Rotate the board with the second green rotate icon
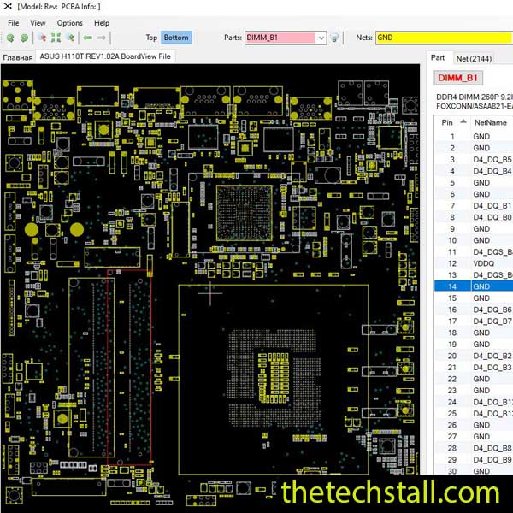 [x=24, y=38]
